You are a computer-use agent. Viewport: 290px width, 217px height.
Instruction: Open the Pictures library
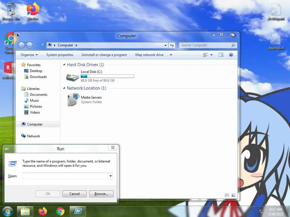(36, 107)
